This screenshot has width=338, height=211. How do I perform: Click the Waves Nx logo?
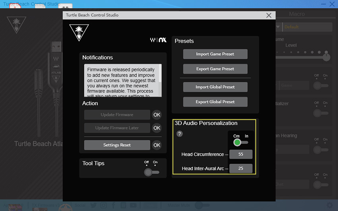pos(158,40)
